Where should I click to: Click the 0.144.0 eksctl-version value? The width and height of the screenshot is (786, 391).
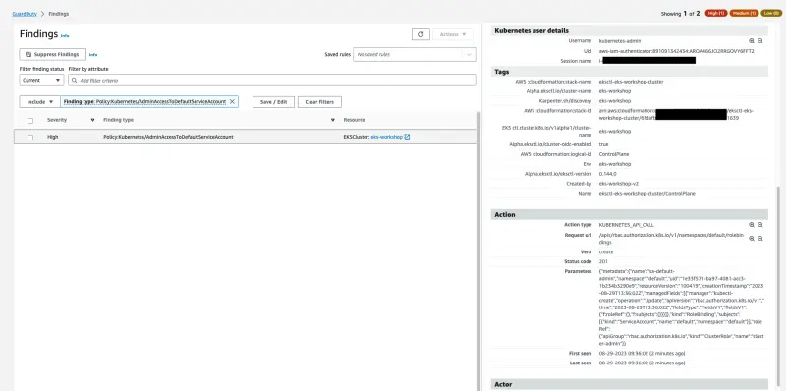tap(607, 174)
